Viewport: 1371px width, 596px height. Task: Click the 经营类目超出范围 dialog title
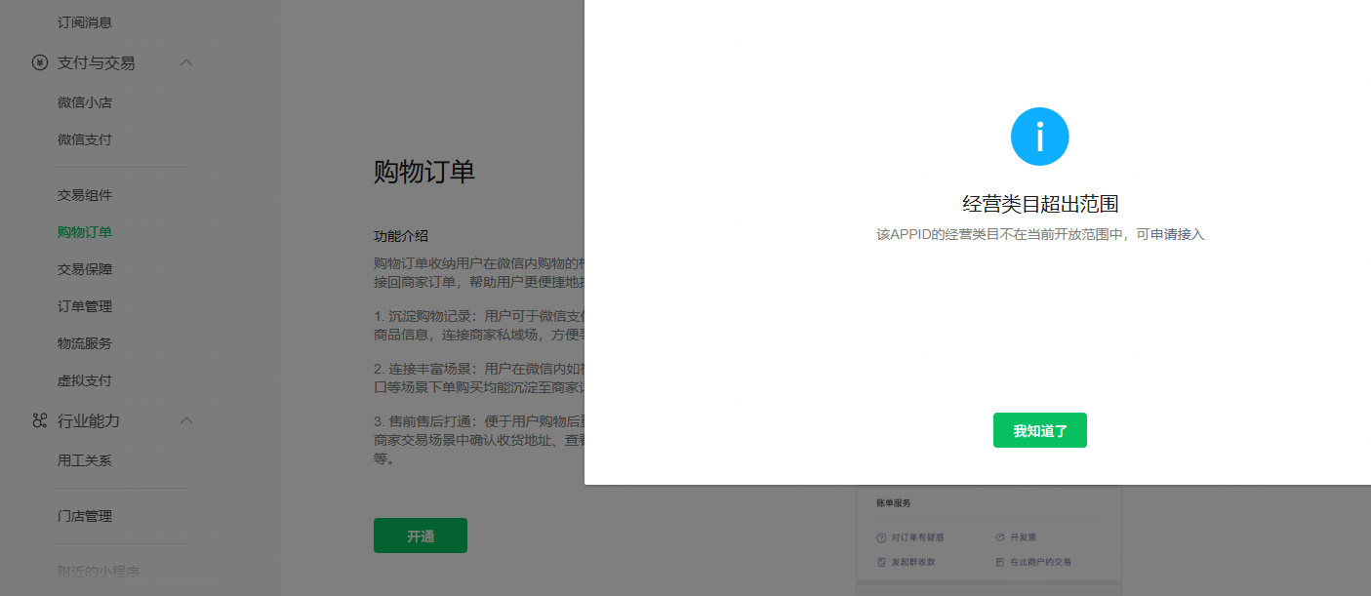pos(1040,204)
